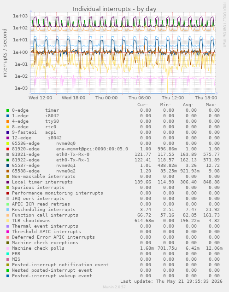Click the dark purple Local timer interrupts swatch

8,182
